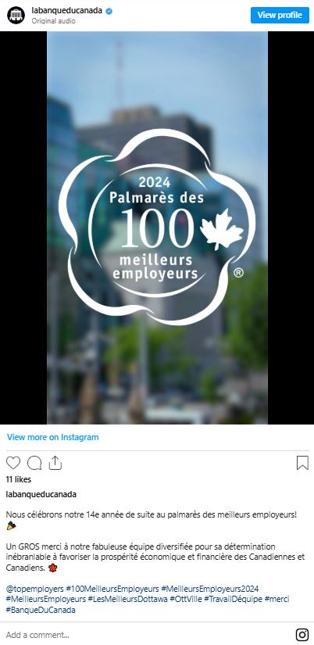This screenshot has height=645, width=314.
Task: Click the heart like icon
Action: pyautogui.click(x=13, y=463)
